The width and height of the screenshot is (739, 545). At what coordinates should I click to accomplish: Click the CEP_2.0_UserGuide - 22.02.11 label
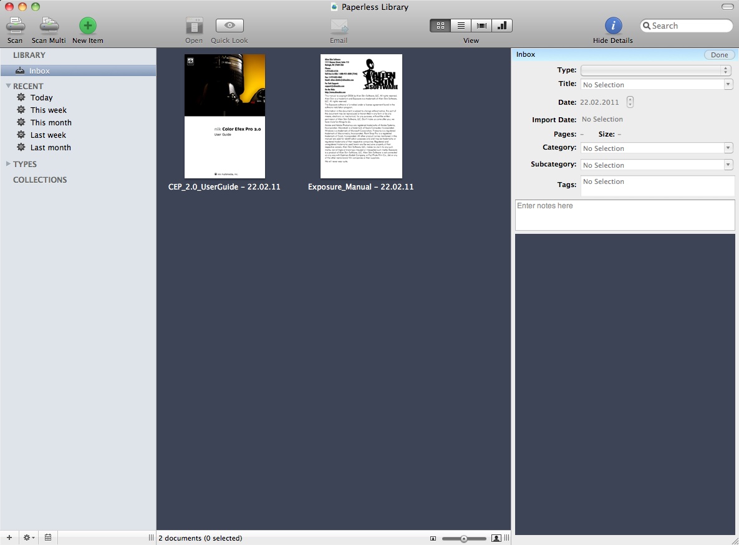(x=225, y=186)
